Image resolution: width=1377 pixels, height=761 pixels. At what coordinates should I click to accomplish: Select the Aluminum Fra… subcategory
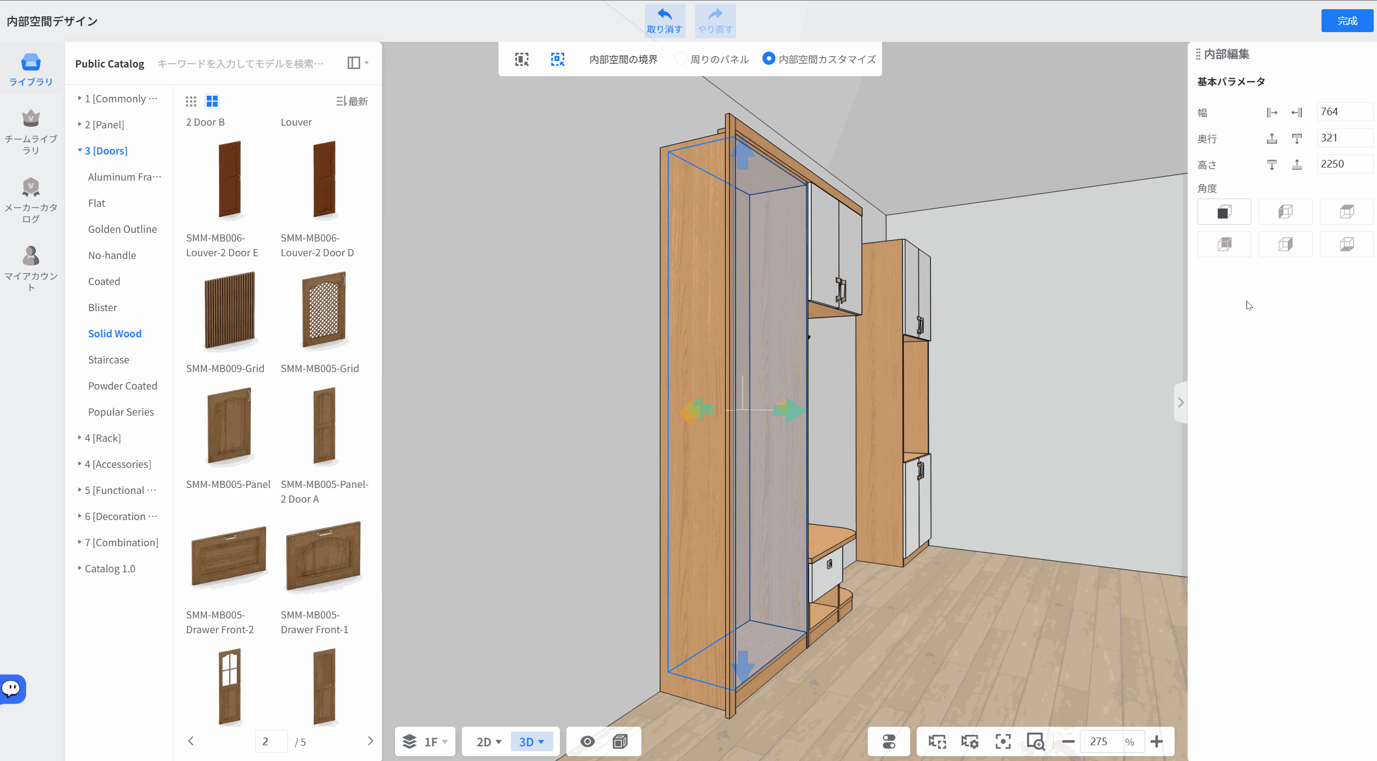tap(125, 177)
